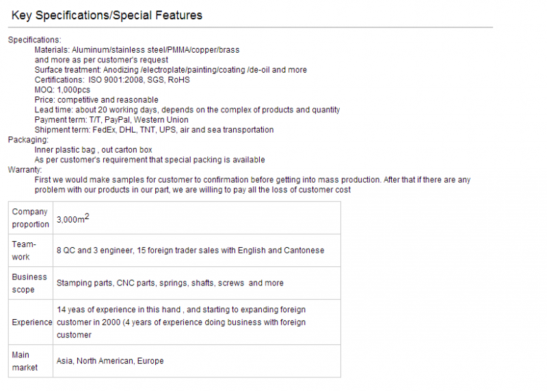Select the Warranty section label

25,170
